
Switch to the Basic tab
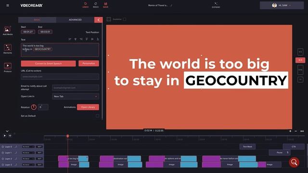37,20
